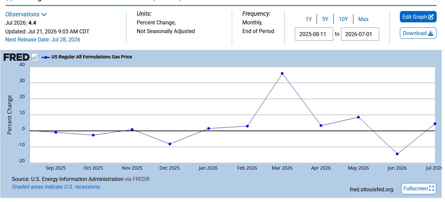The image size is (445, 202).
Task: Select the 5Y date range
Action: tap(325, 19)
